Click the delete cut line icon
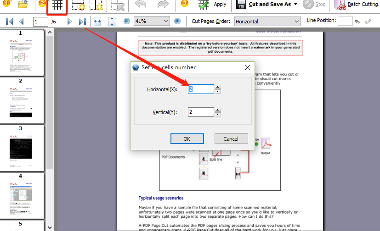Image resolution: width=380 pixels, height=231 pixels. (x=118, y=5)
